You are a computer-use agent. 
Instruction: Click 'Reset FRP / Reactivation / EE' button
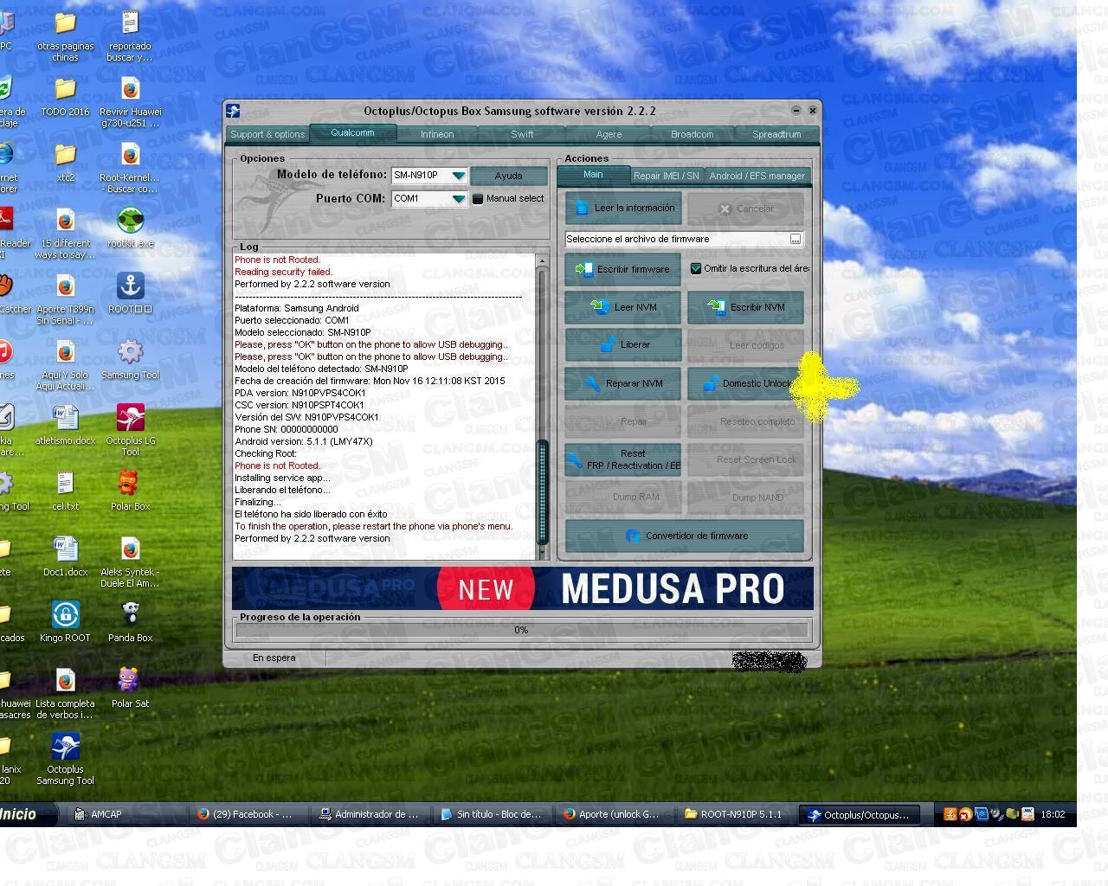coord(623,459)
